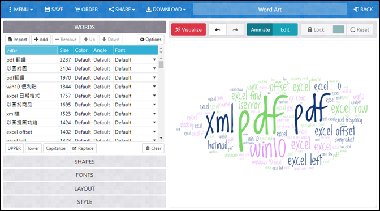Select size value 1844 cell
Screen dimensions: 380x211
coord(66,87)
